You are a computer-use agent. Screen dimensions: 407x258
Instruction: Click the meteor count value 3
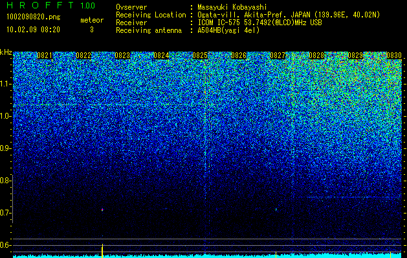pos(92,30)
